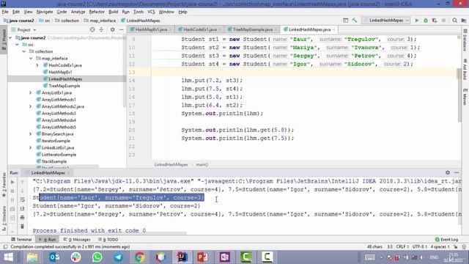Open Chrome from the taskbar

[139, 257]
